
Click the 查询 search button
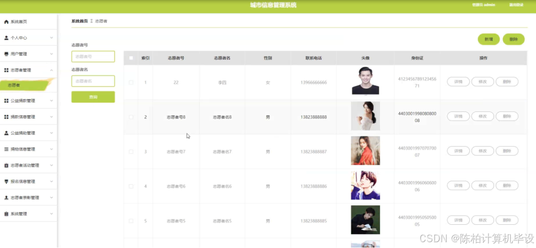[x=93, y=97]
